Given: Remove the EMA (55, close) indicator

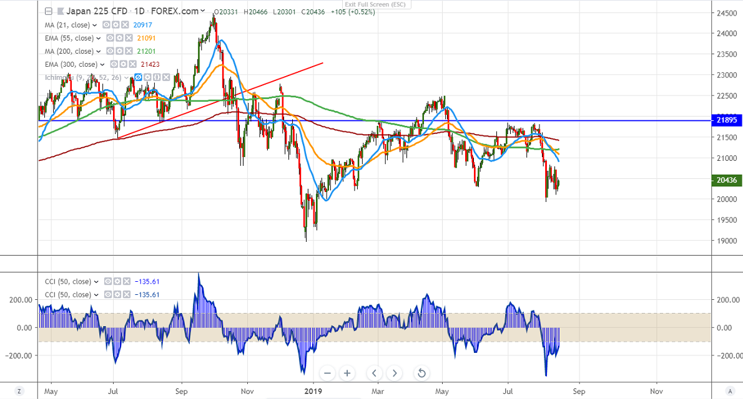Looking at the screenshot, I should tap(129, 38).
